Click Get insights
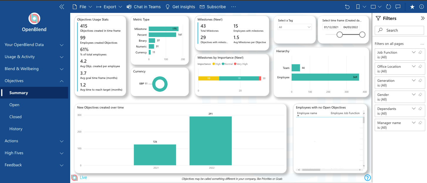Viewport: 427px width, 183px height. (180, 7)
